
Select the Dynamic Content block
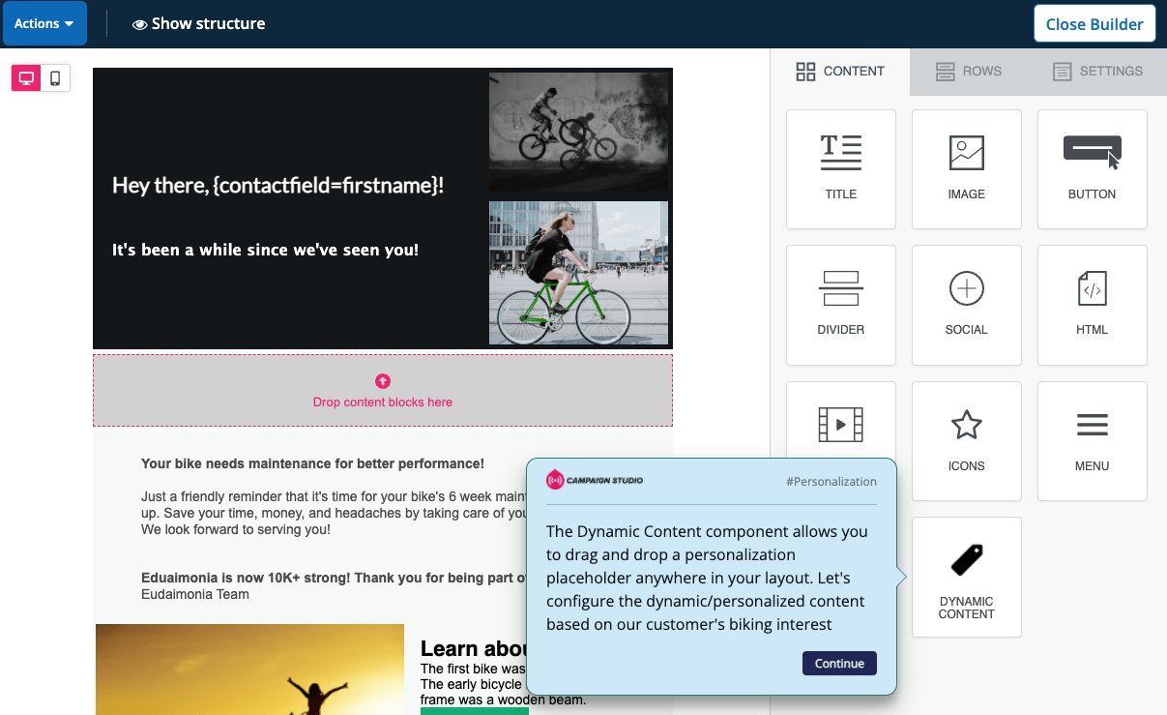pos(966,577)
